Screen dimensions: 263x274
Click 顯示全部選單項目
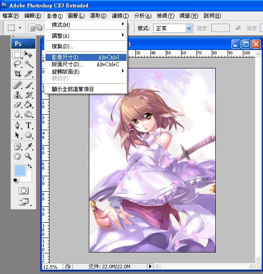click(73, 89)
